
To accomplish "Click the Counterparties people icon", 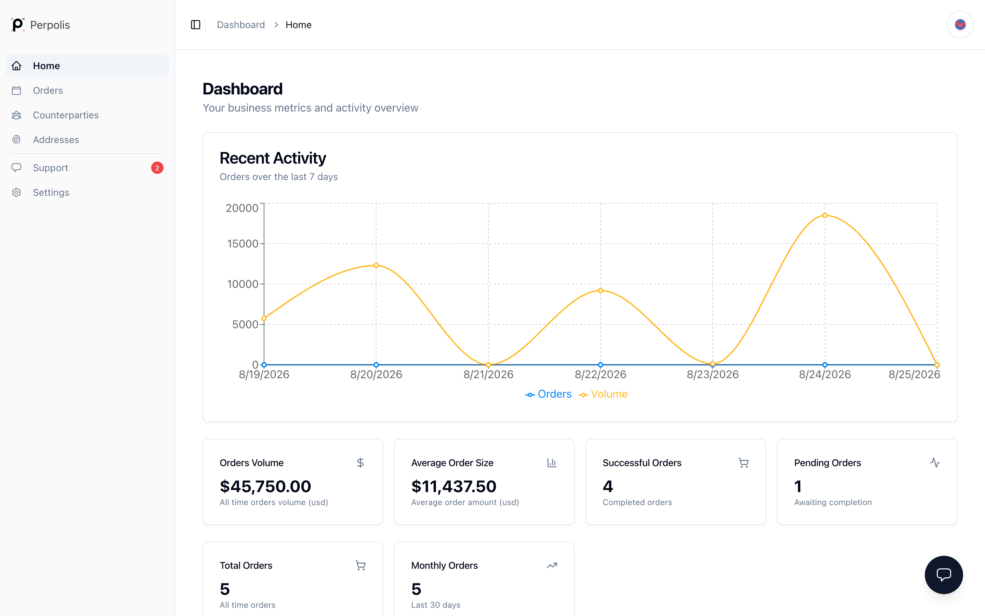I will click(x=17, y=115).
